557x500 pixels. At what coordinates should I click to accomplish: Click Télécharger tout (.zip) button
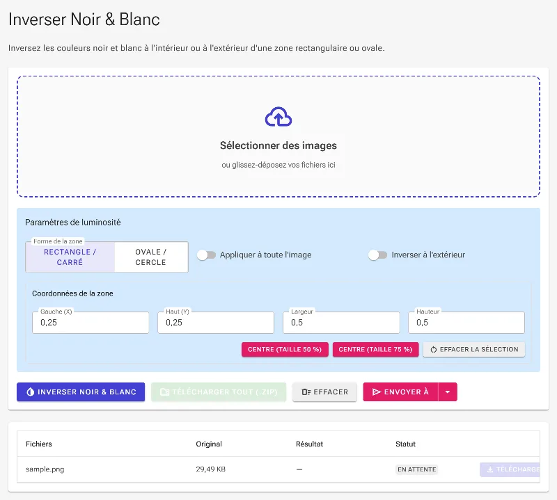pyautogui.click(x=219, y=392)
